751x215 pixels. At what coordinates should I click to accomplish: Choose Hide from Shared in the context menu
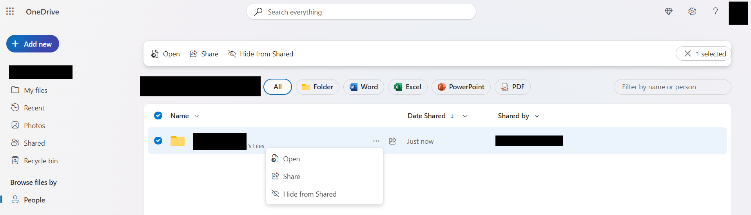coord(309,194)
